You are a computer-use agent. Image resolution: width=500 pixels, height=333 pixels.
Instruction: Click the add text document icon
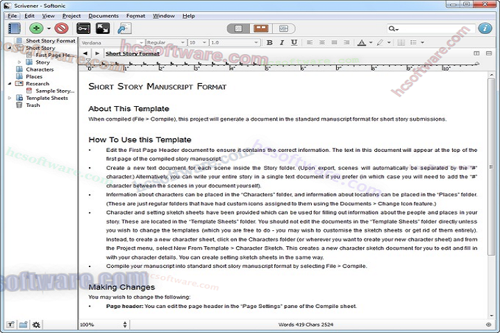[x=10, y=325]
